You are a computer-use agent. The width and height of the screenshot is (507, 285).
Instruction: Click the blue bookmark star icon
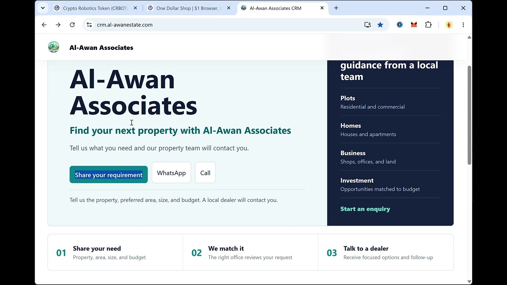380,25
